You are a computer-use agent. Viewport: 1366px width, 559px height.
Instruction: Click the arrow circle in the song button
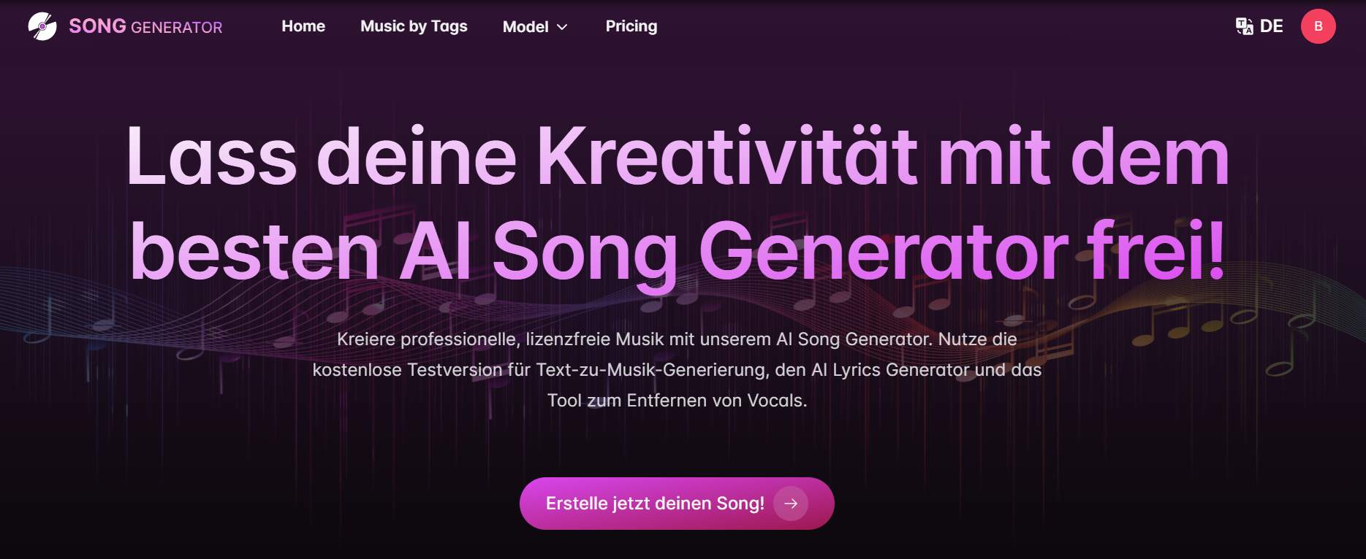click(x=791, y=504)
